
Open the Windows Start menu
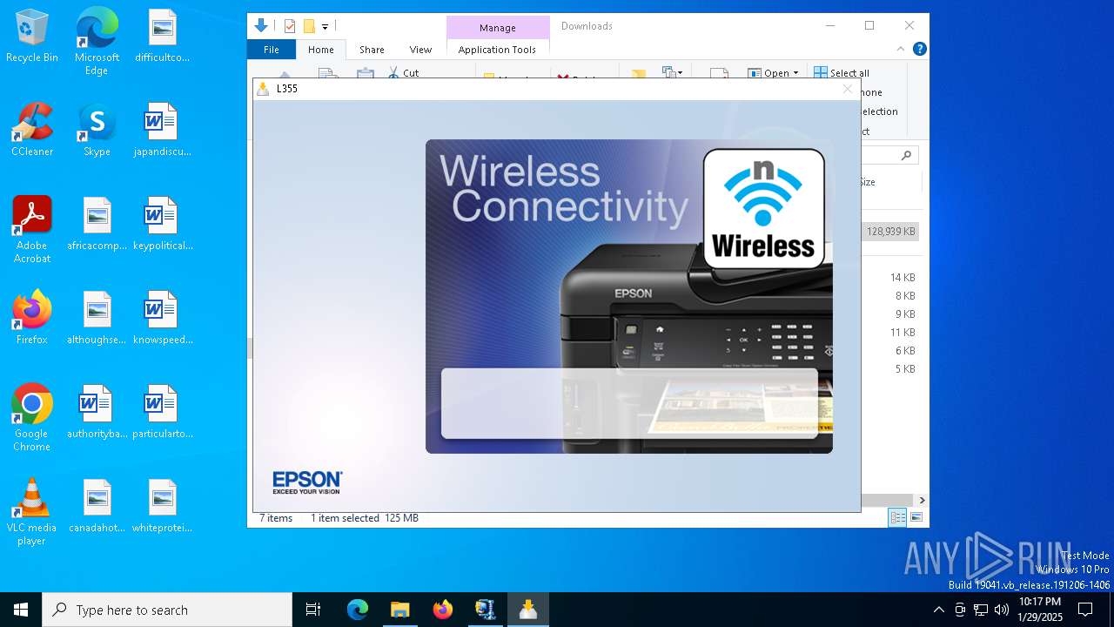21,610
